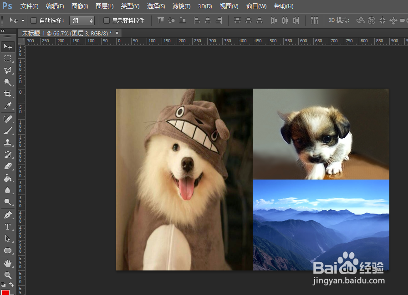Enable the 自动选择 checkbox
The height and width of the screenshot is (295, 408).
pos(34,20)
